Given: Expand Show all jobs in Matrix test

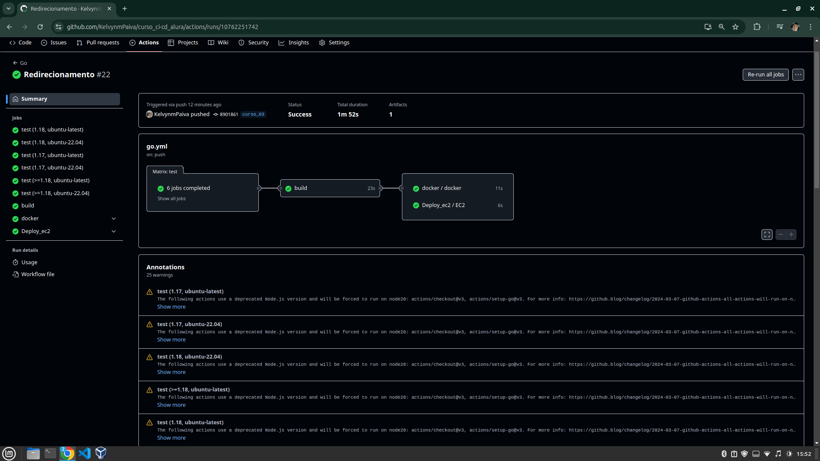Looking at the screenshot, I should (172, 198).
